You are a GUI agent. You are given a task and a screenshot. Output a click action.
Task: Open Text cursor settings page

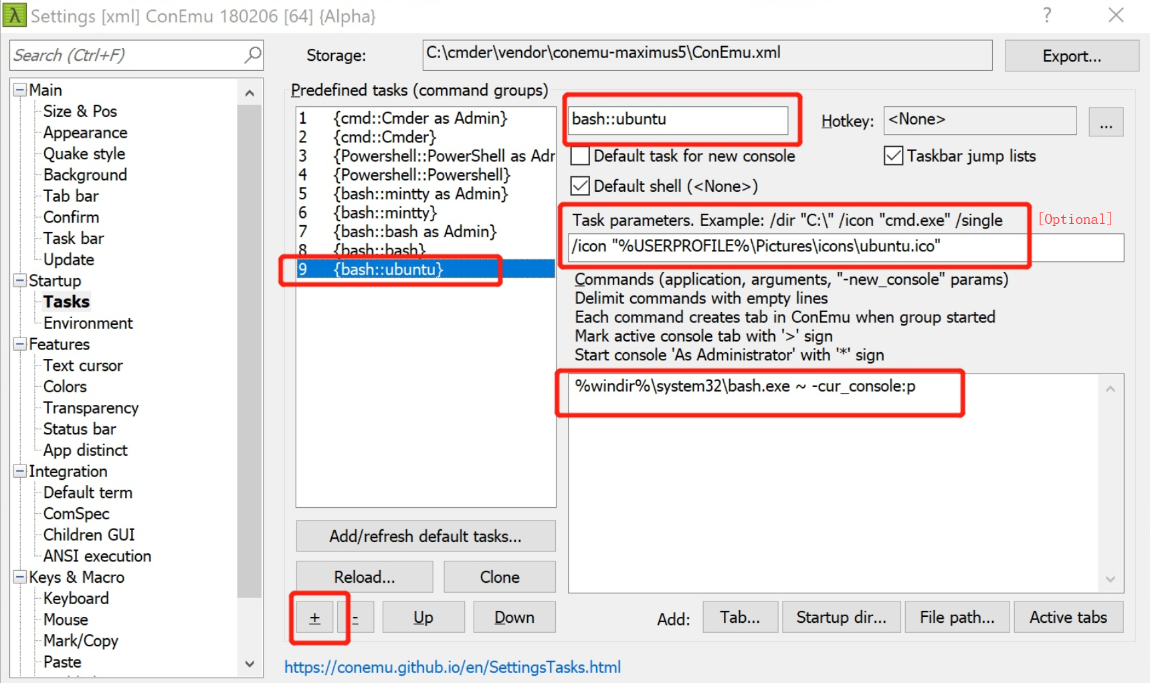point(83,366)
